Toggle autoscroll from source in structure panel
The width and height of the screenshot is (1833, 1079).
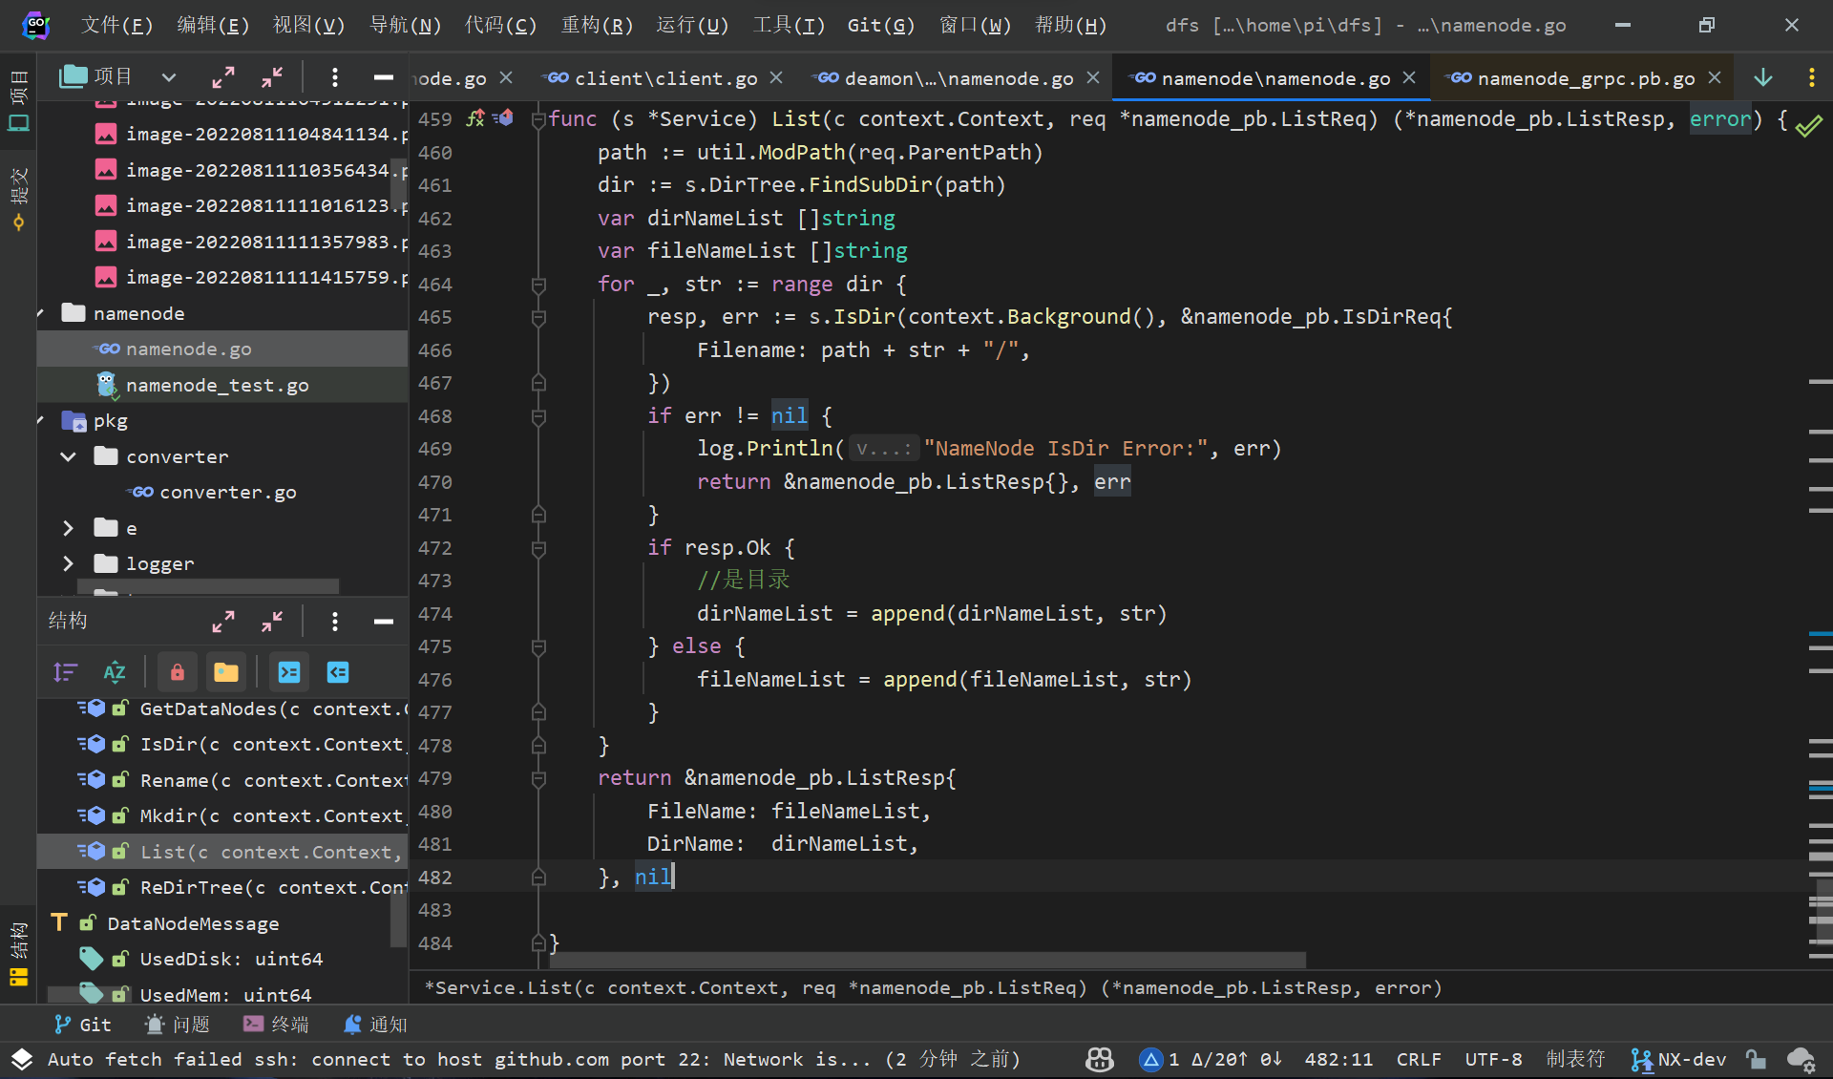point(338,672)
